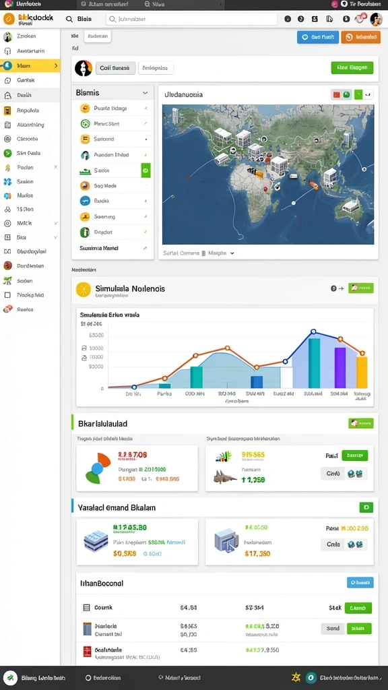Open the Repolota orange sidebar icon
This screenshot has height=690, width=388.
click(x=7, y=111)
